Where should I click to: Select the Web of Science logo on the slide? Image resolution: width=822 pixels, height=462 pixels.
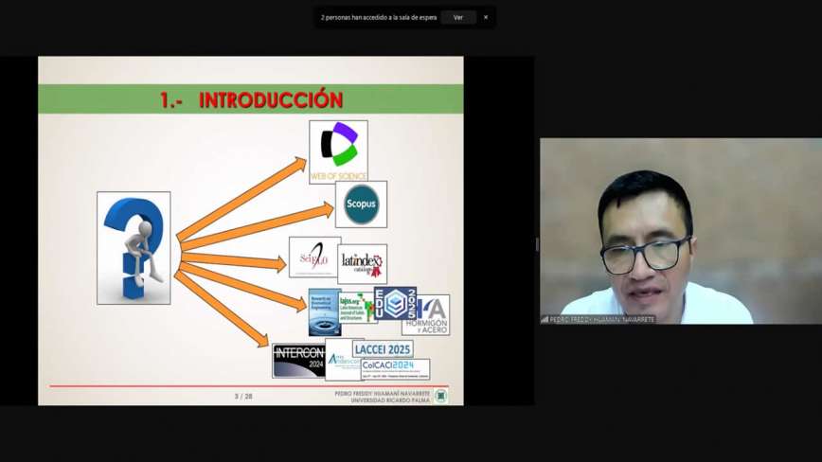coord(338,151)
